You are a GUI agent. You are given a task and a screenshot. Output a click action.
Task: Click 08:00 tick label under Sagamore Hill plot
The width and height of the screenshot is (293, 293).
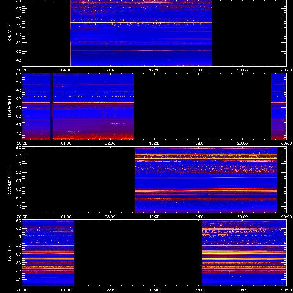point(110,217)
